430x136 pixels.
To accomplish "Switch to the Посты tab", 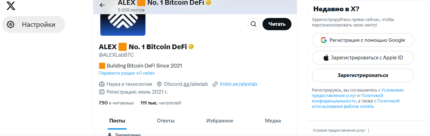I will [x=117, y=121].
